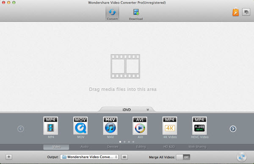Screen dimensions: 254x164
Task: Choose the MOV QuickTime format icon
Action: coord(80,126)
